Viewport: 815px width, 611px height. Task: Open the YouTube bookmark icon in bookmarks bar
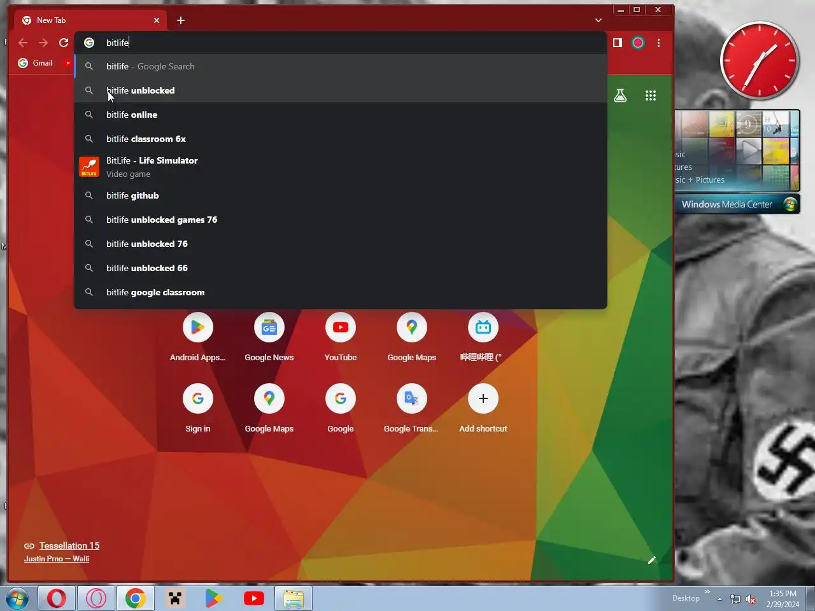click(67, 63)
